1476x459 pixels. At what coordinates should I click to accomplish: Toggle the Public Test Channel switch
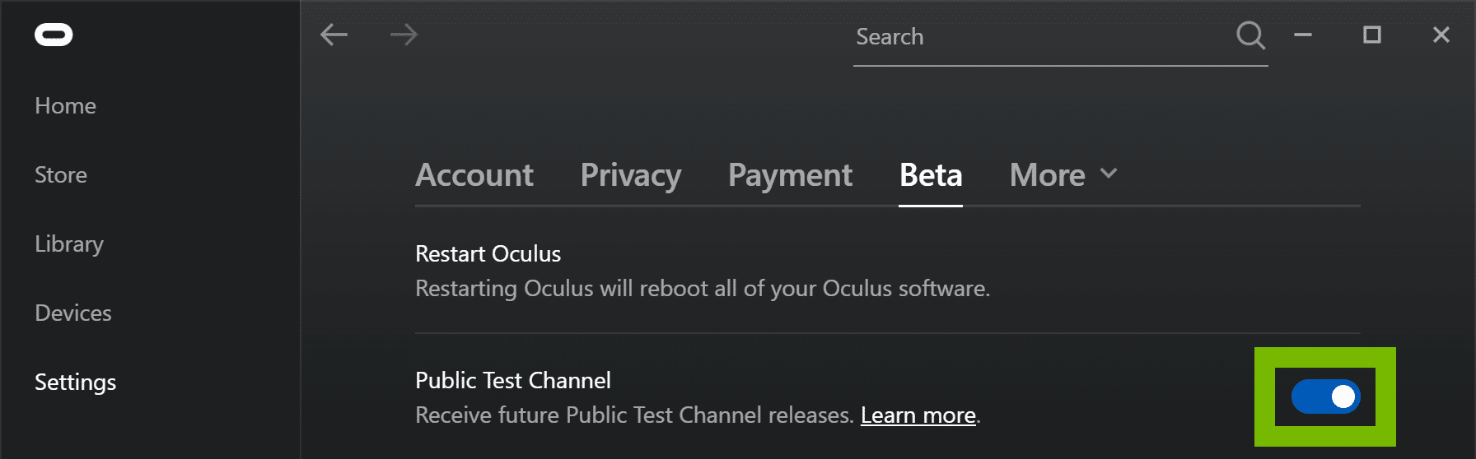click(x=1325, y=397)
